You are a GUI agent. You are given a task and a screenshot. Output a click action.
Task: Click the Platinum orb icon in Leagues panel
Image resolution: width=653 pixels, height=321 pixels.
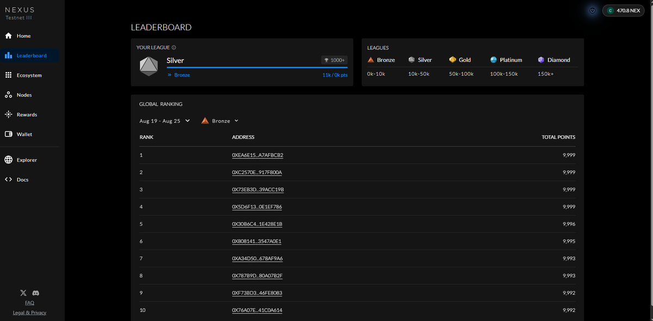click(494, 60)
